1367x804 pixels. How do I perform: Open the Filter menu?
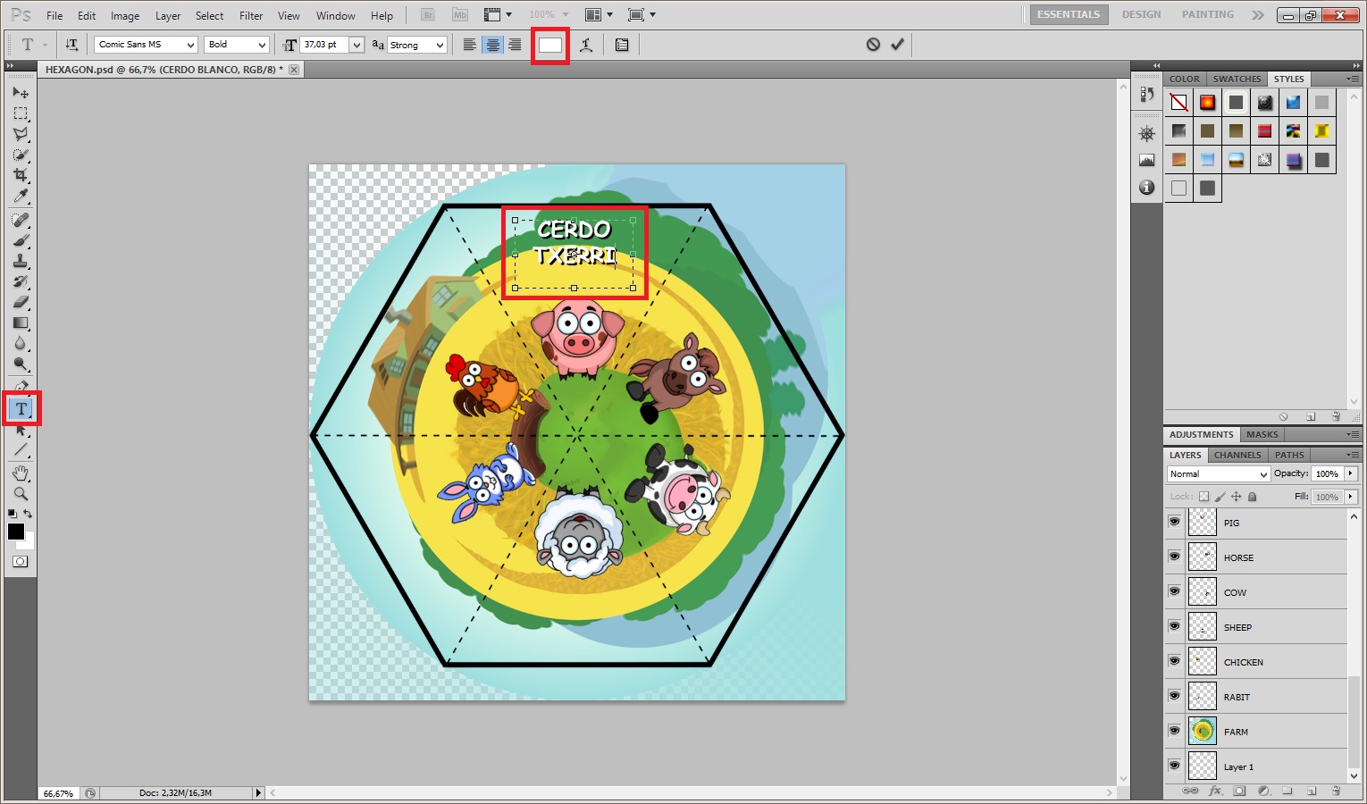click(x=251, y=16)
